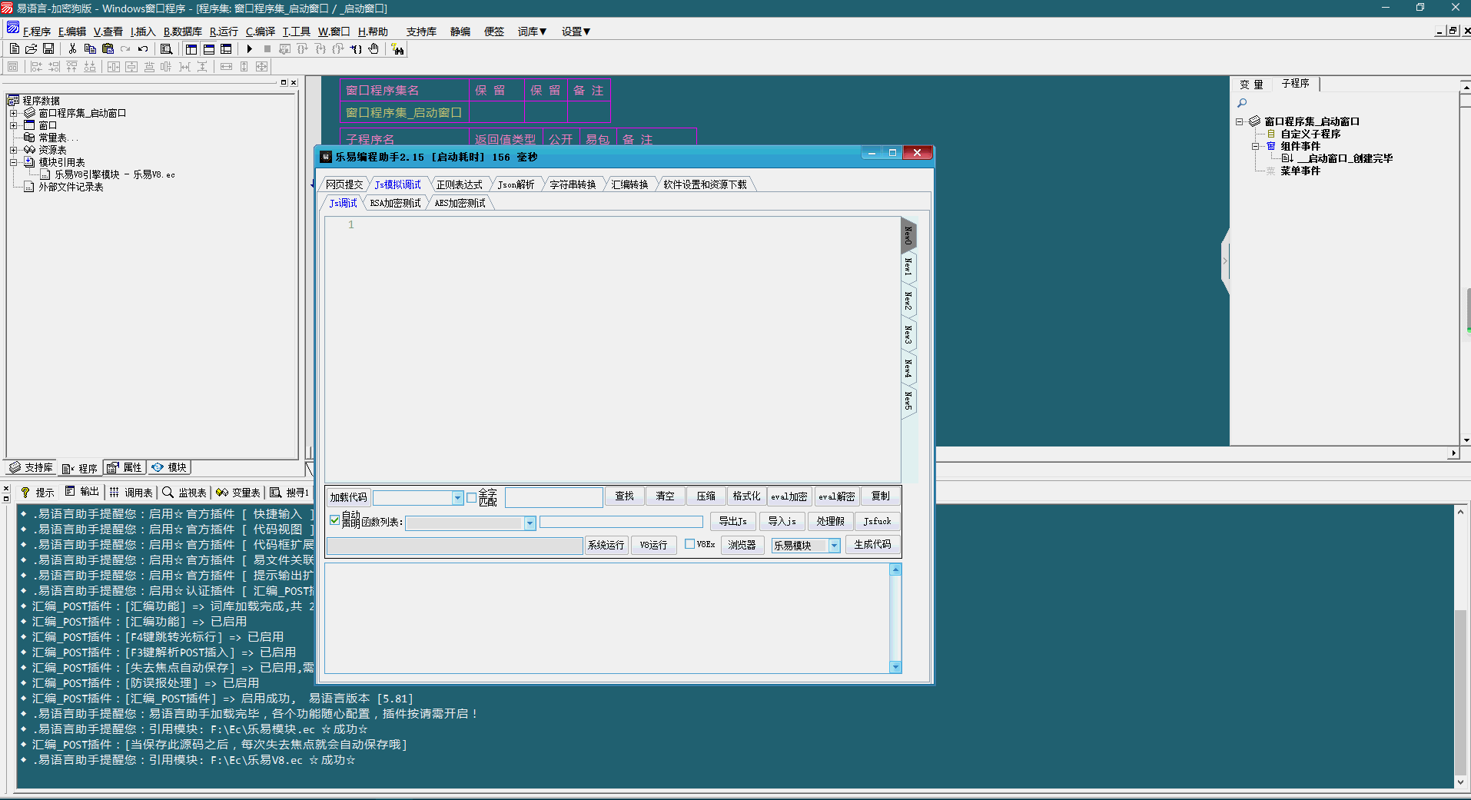Click the 导出Js button
Viewport: 1471px width, 800px height.
coord(732,521)
